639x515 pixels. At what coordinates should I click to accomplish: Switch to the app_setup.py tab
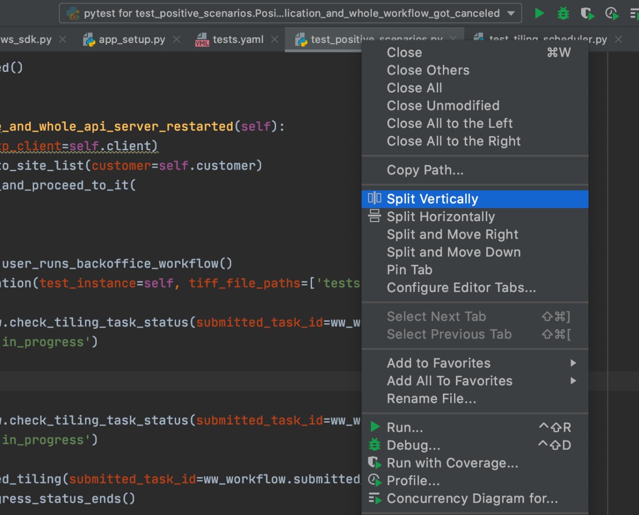click(132, 39)
